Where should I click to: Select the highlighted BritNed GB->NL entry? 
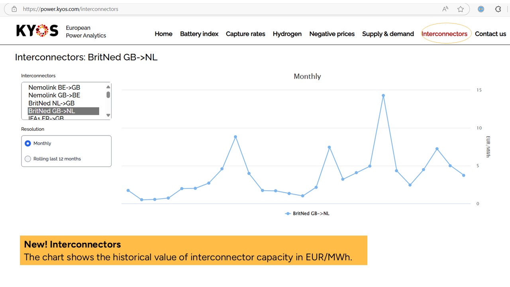click(x=63, y=111)
